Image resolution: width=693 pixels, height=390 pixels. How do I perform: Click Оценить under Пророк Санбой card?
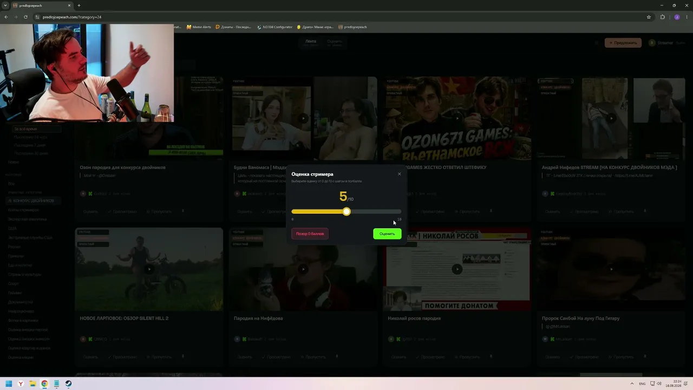(552, 357)
